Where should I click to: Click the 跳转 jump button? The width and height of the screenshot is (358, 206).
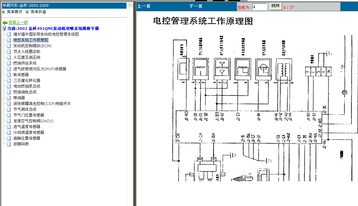tap(275, 6)
